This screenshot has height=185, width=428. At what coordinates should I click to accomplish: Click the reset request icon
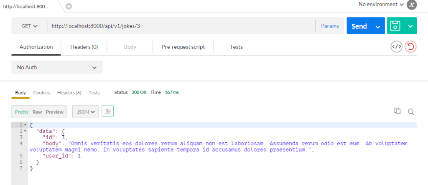point(410,47)
